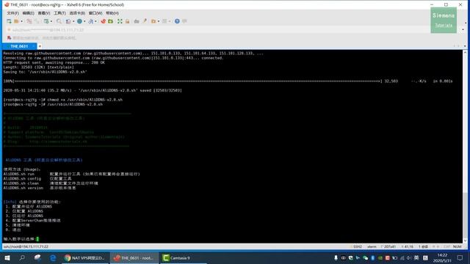Select the THE_0631 session tab
This screenshot has width=470, height=264.
pos(19,46)
